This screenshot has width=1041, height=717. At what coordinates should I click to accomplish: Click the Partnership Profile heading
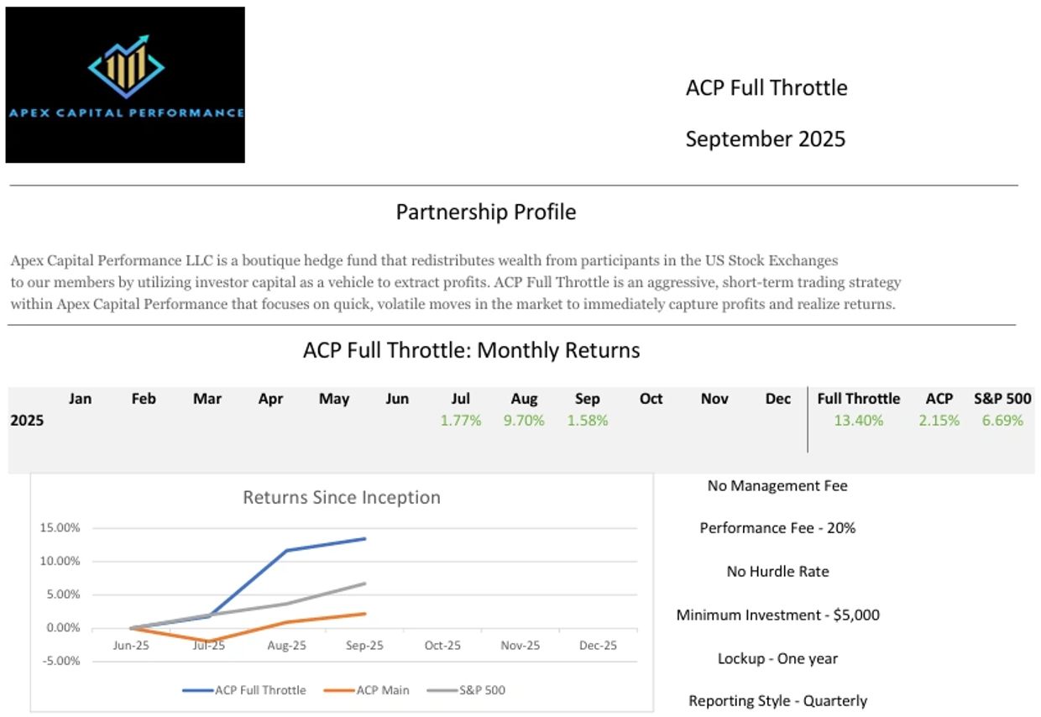coord(486,212)
